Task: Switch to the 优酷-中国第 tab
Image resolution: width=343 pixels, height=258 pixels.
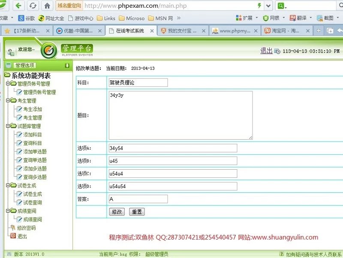Action: click(78, 31)
